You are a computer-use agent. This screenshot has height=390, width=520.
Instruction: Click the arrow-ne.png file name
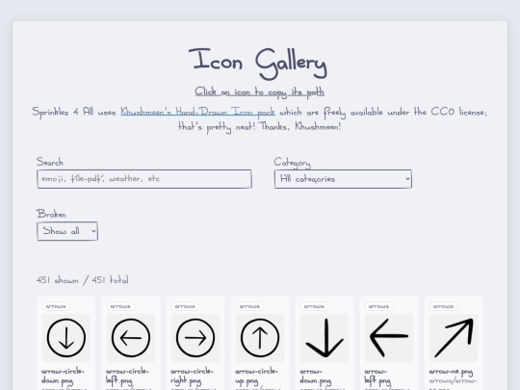pos(451,372)
